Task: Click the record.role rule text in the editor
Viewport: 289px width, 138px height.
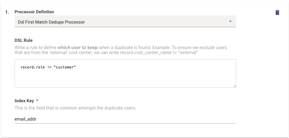Action: (x=48, y=67)
